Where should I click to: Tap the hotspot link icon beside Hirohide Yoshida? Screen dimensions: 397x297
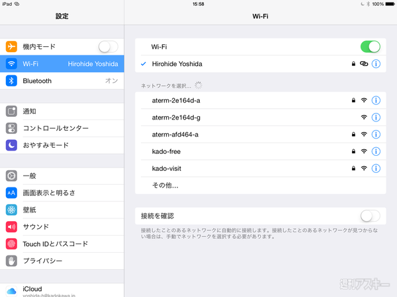(364, 64)
